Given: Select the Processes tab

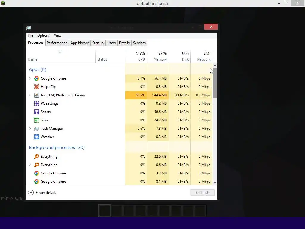Looking at the screenshot, I should (36, 42).
